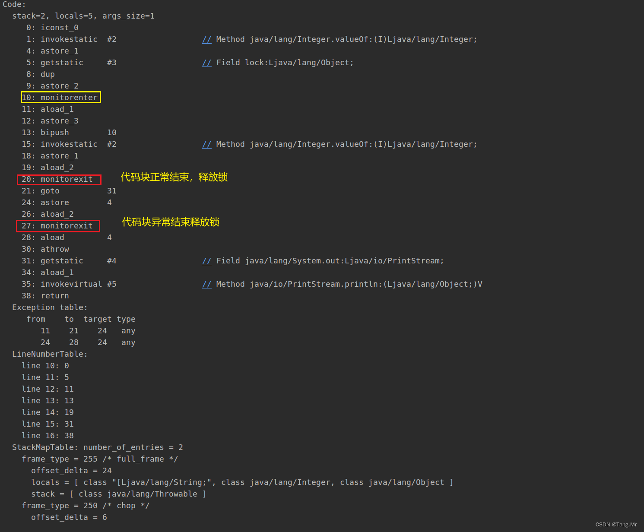The width and height of the screenshot is (644, 532).
Task: Click the '//' link beside valueOf at offset 1
Action: [x=207, y=39]
